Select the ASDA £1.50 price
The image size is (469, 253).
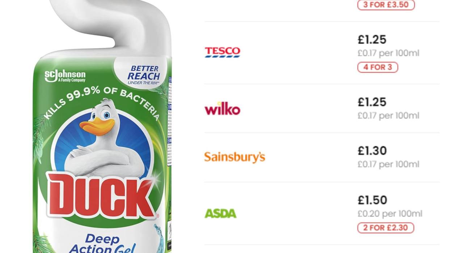point(372,200)
